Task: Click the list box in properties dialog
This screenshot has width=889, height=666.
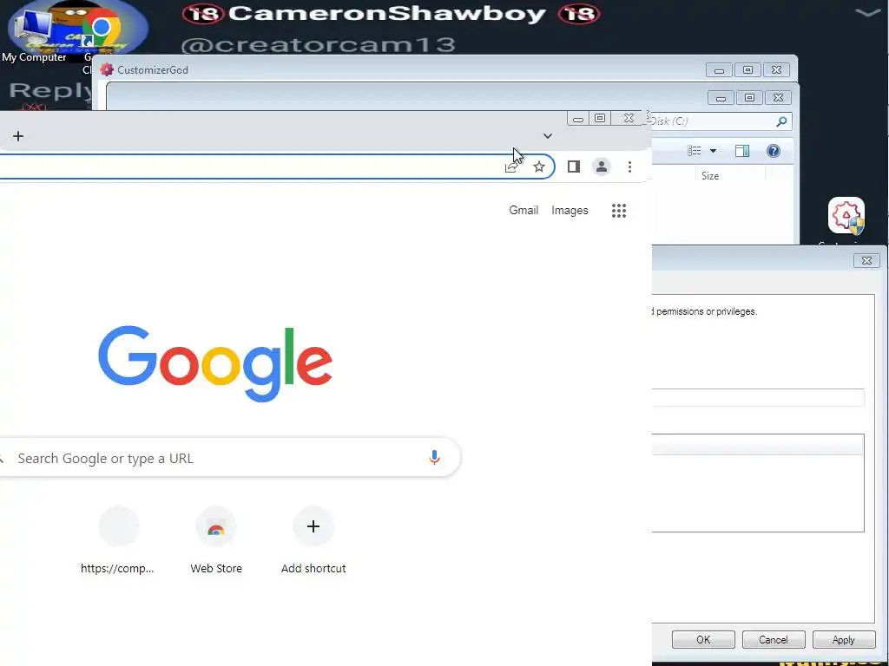Action: [x=758, y=483]
